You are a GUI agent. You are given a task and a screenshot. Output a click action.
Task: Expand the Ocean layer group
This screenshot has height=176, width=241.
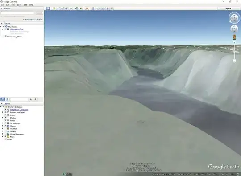(x=3, y=126)
